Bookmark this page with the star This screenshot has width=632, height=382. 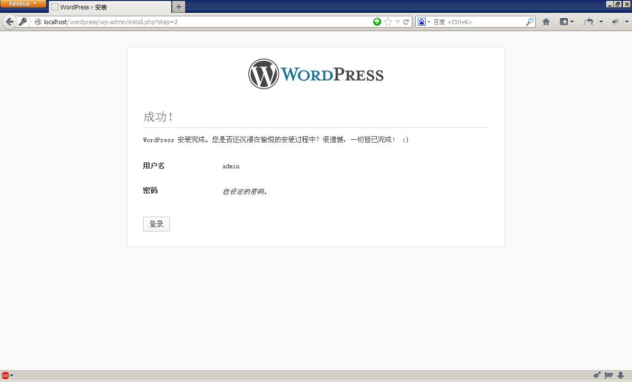[x=388, y=22]
